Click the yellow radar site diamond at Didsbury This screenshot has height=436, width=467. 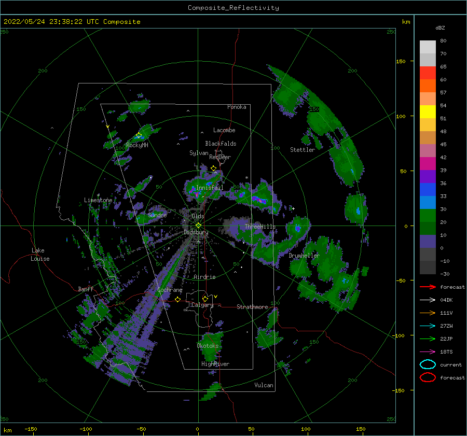coord(198,226)
